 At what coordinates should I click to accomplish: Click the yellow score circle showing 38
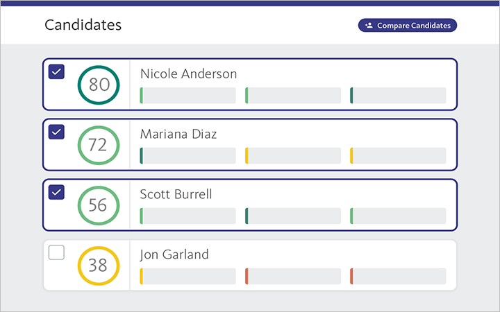[x=99, y=266]
